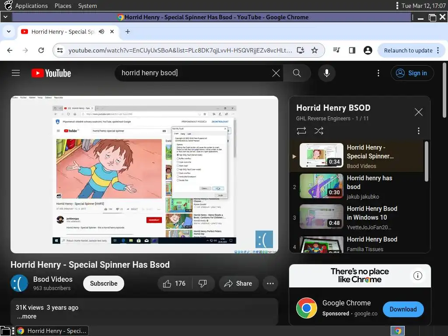
Task: Open playlist options three-dot menu
Action: [x=419, y=131]
